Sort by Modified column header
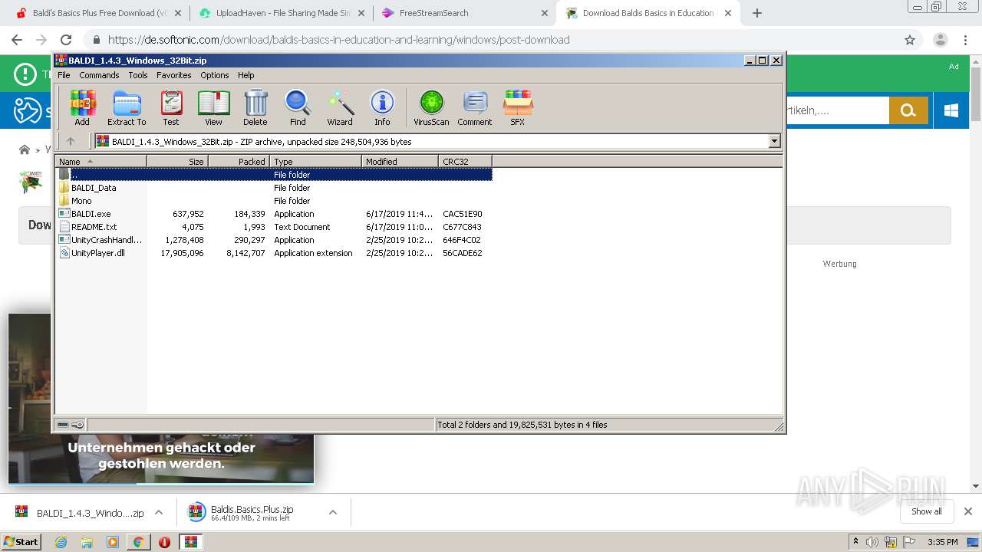 pos(400,161)
